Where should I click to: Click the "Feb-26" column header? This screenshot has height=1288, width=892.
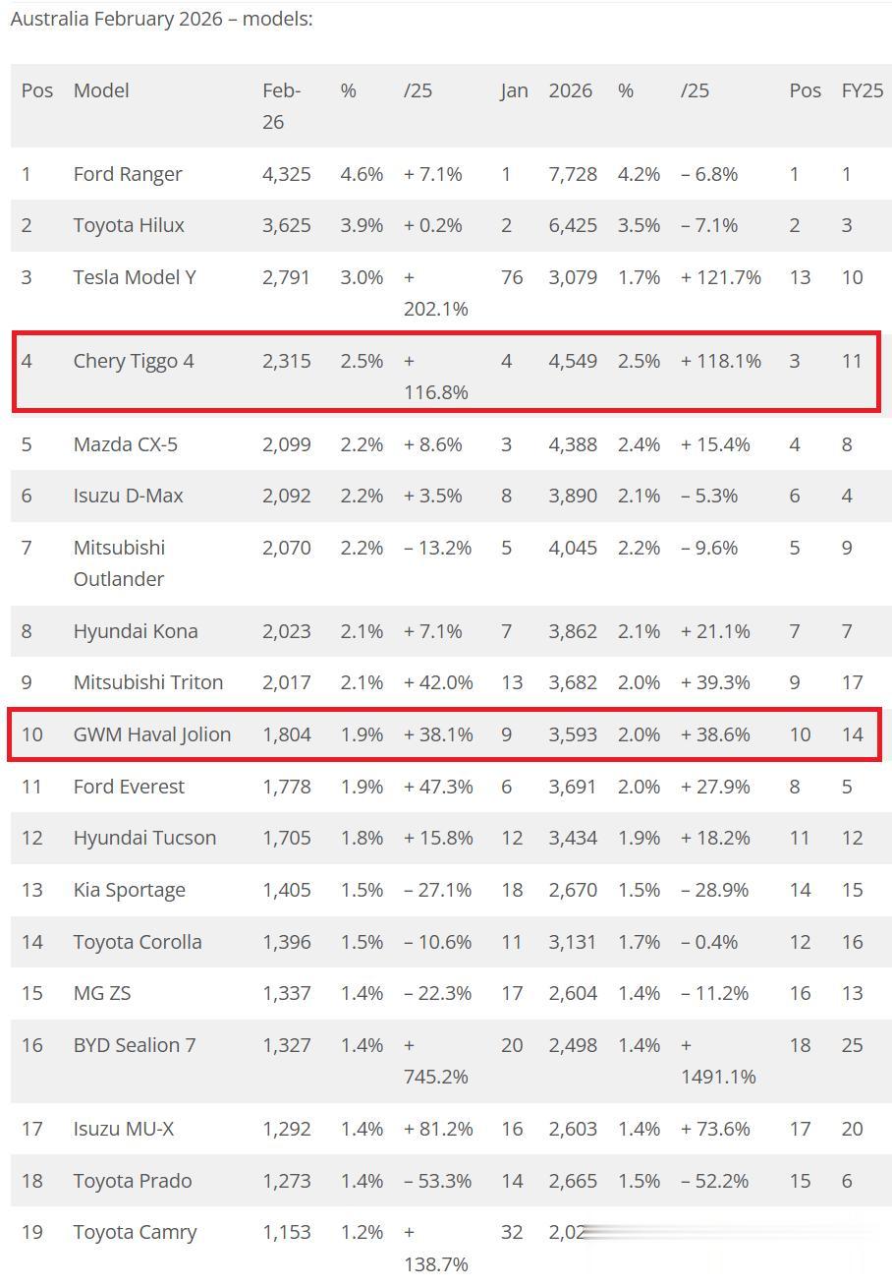click(x=281, y=105)
